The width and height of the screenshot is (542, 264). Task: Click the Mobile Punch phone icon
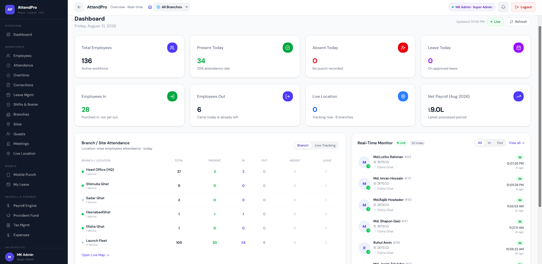tap(8, 175)
